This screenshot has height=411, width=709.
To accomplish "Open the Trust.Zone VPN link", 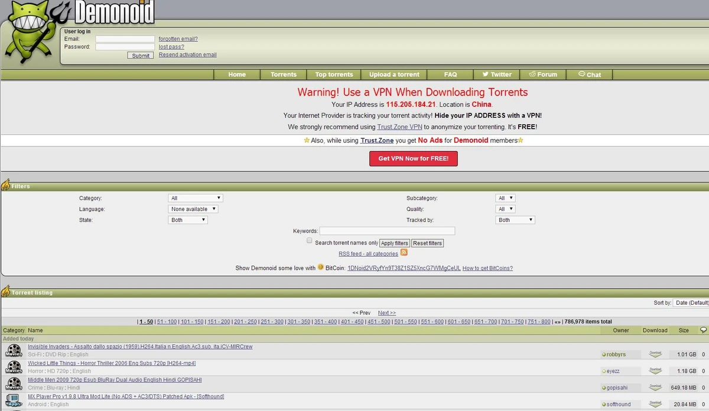I will pyautogui.click(x=400, y=127).
